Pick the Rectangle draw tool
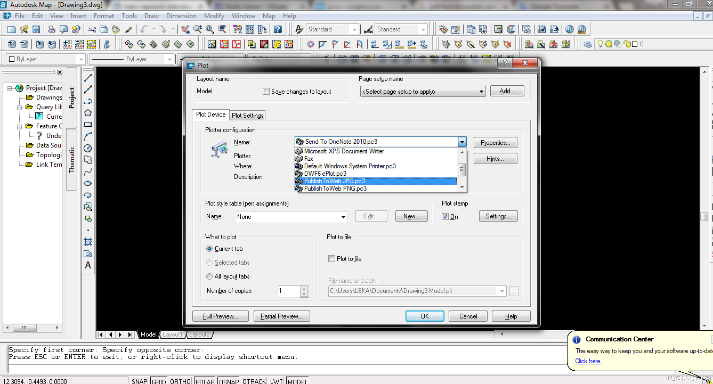 (x=88, y=125)
